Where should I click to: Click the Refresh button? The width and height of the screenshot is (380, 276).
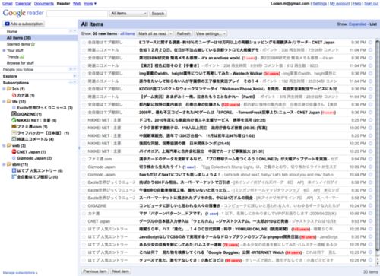(183, 33)
